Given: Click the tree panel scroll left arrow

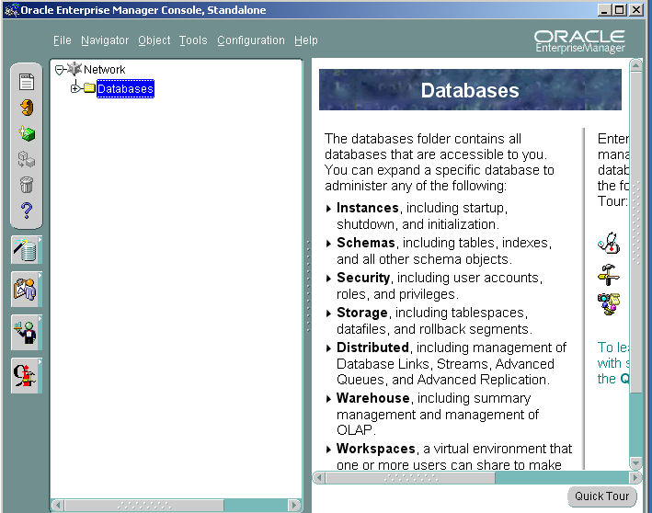Looking at the screenshot, I should [x=58, y=506].
